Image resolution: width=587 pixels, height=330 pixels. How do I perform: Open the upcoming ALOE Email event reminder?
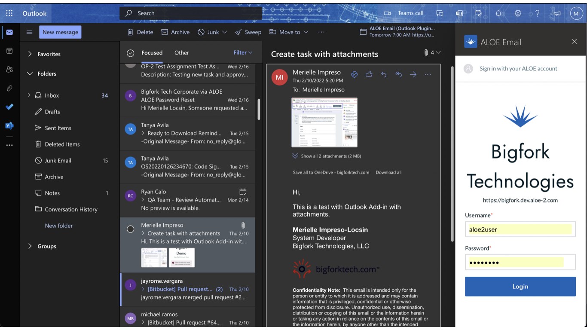397,32
